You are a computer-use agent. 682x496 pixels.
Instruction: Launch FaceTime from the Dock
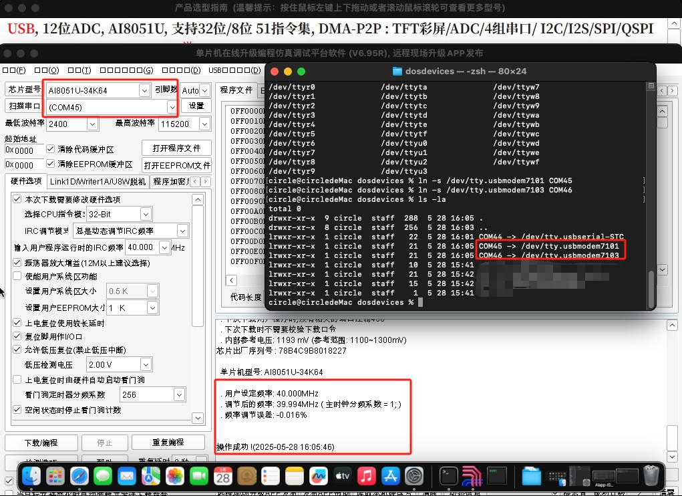click(x=199, y=476)
